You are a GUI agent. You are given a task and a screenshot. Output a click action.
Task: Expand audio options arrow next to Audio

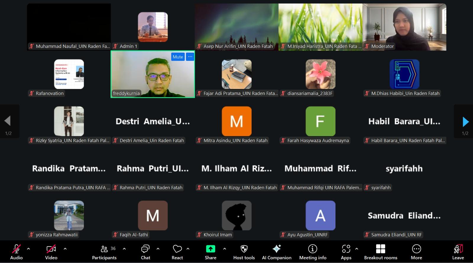coord(28,249)
